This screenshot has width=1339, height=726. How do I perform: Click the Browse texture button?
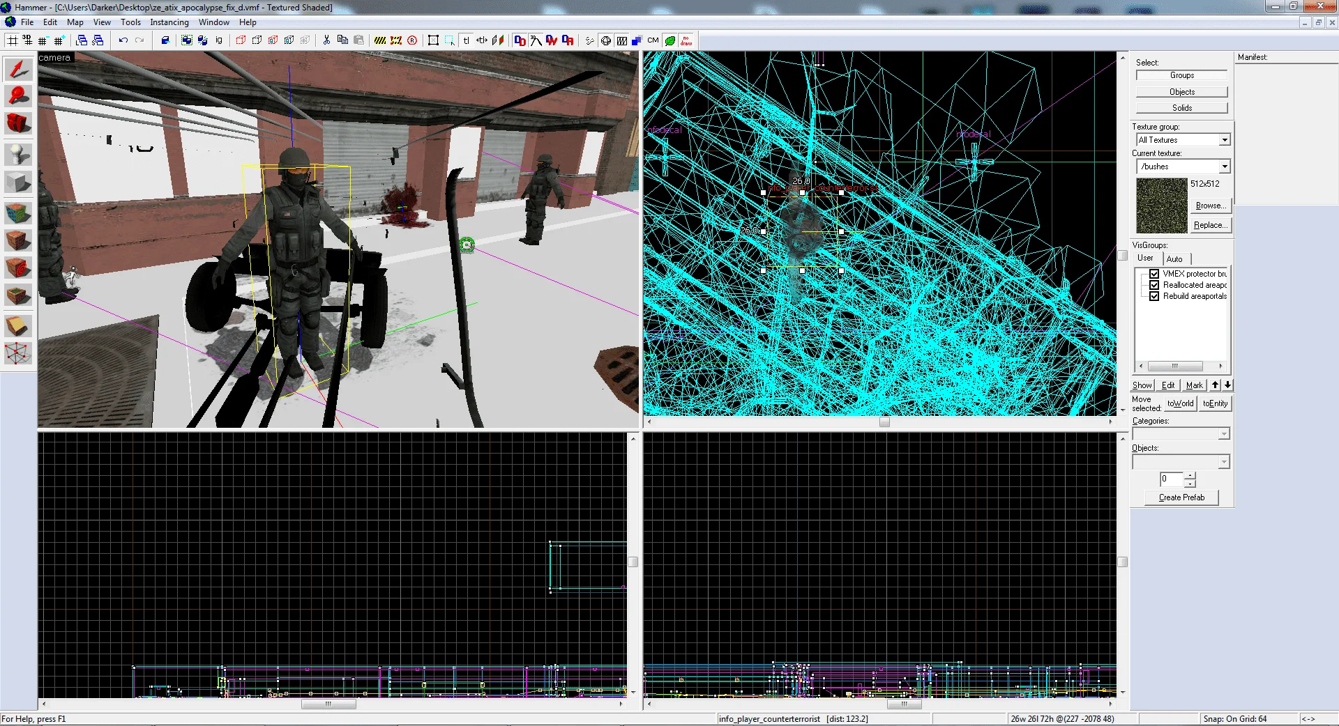(1210, 206)
